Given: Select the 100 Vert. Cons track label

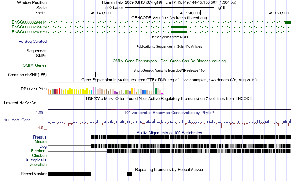Looking at the screenshot, I should pos(17,120).
